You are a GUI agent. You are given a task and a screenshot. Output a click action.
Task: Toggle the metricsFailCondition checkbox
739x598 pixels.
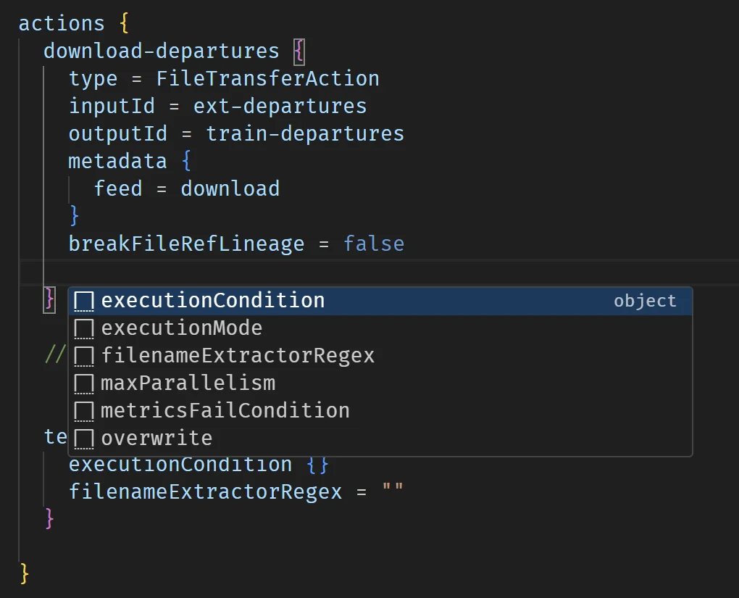[x=83, y=410]
